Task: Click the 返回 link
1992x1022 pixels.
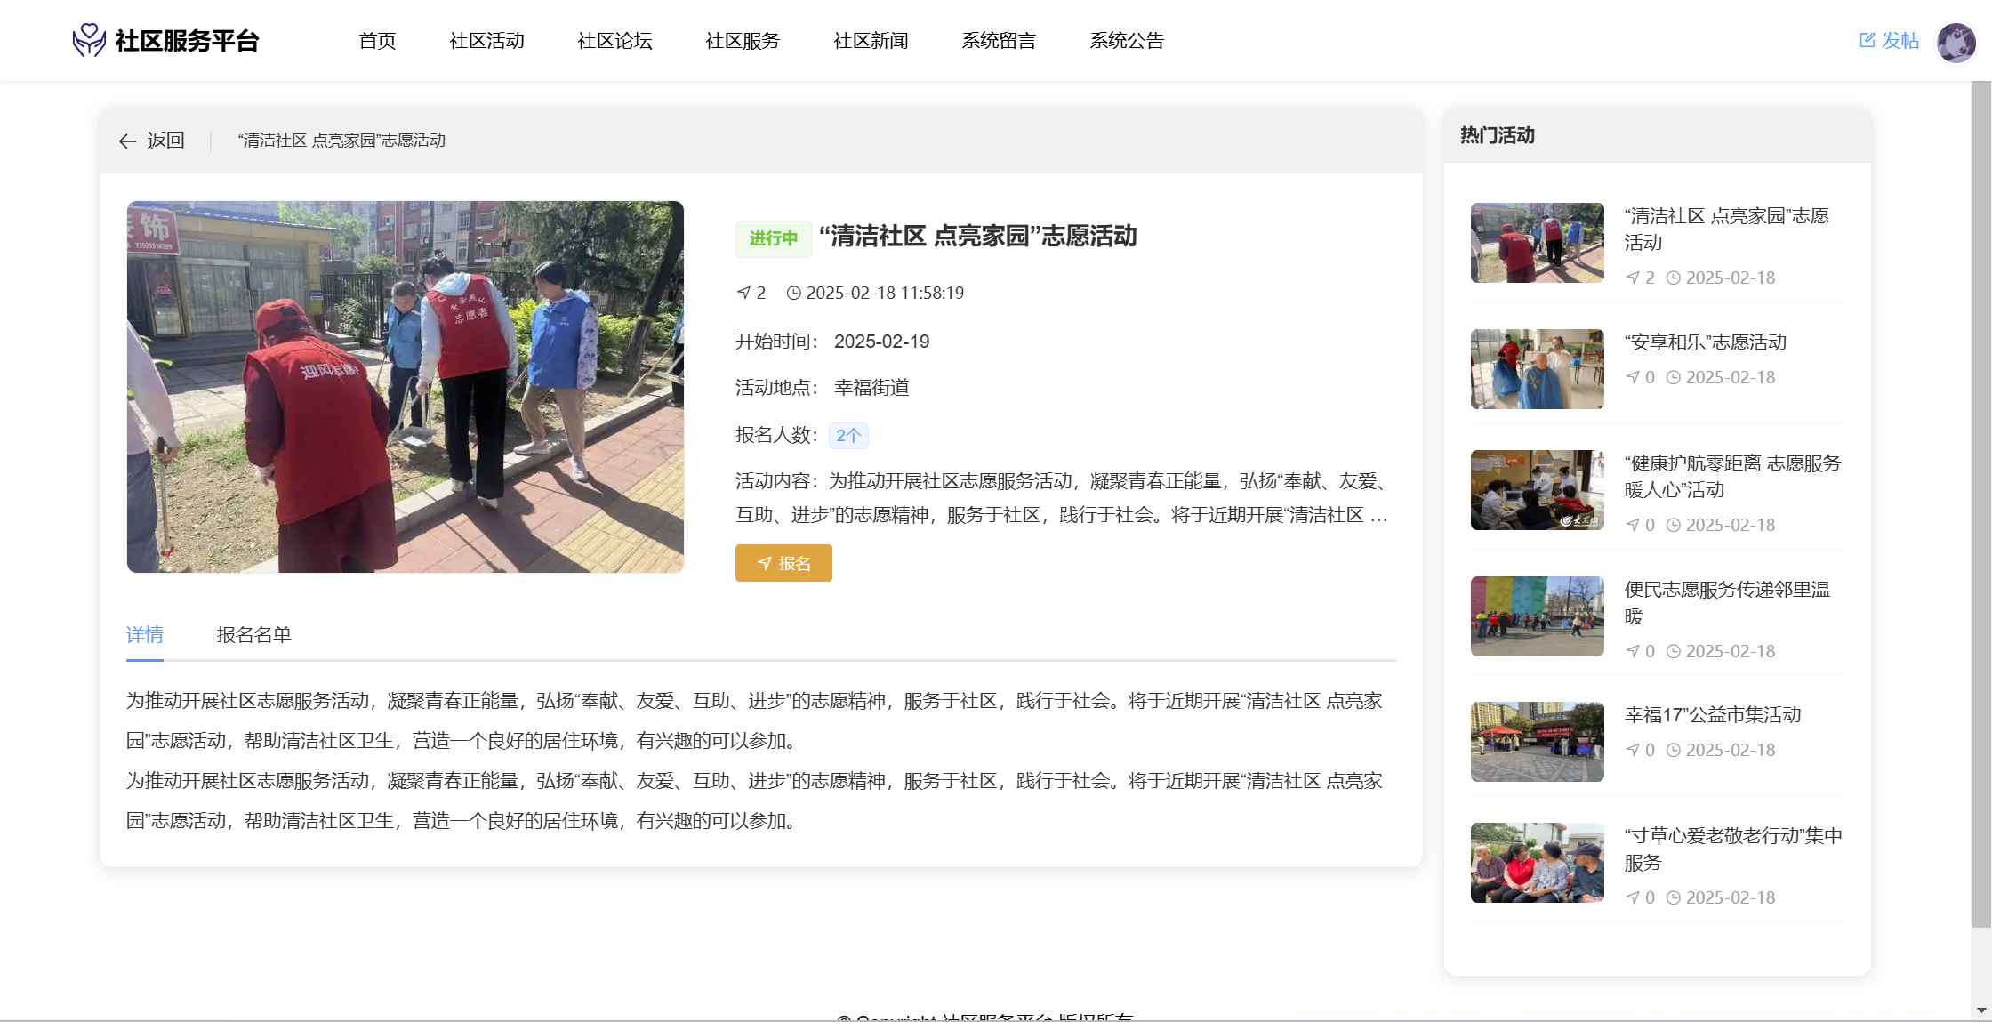Action: [165, 141]
